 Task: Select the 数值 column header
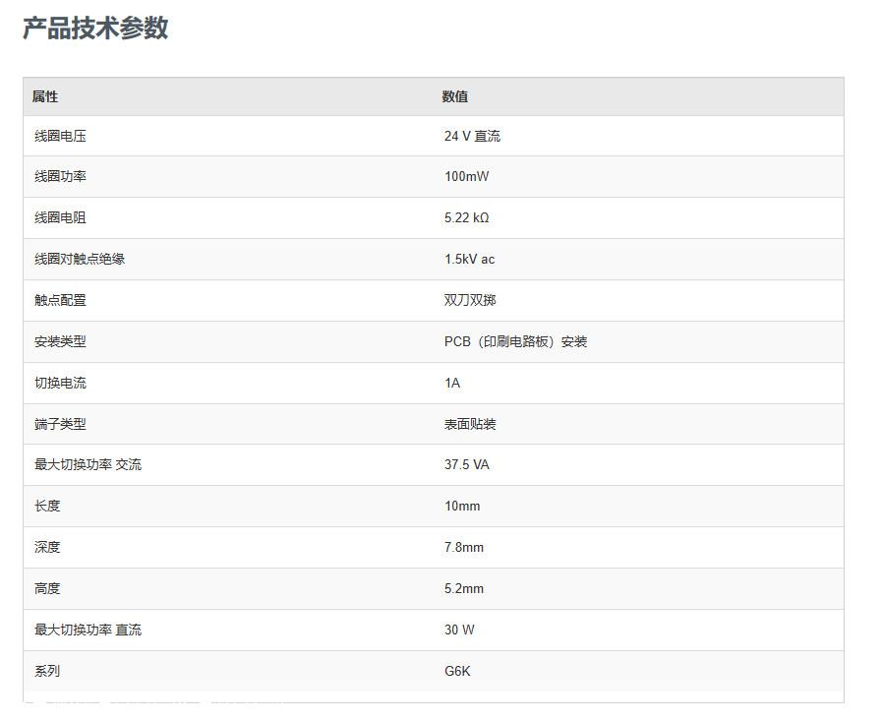pos(455,96)
